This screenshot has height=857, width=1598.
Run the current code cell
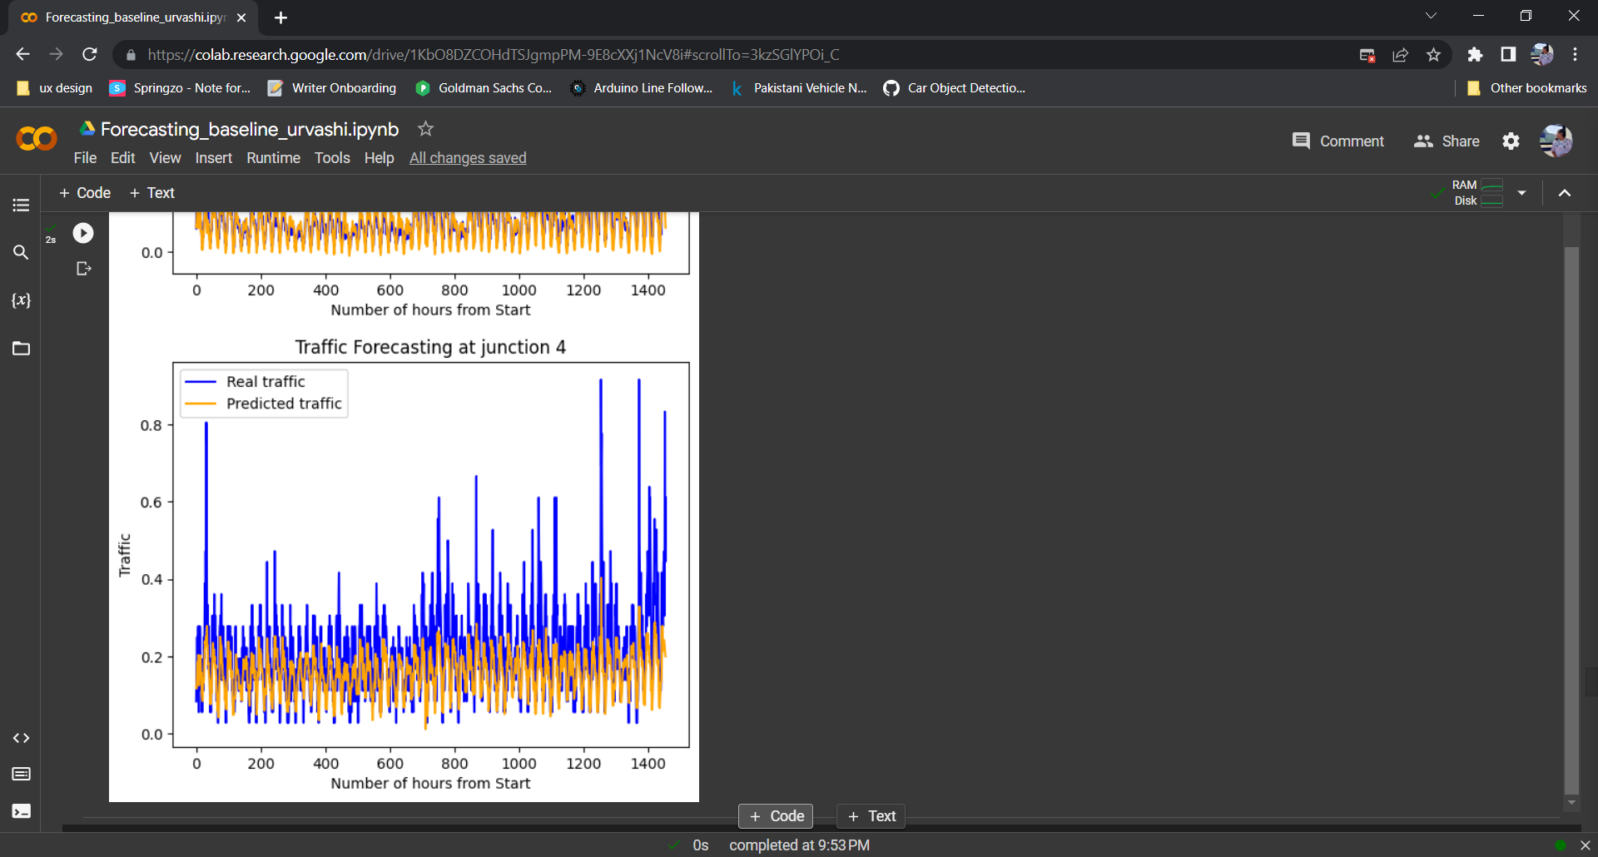(x=83, y=233)
